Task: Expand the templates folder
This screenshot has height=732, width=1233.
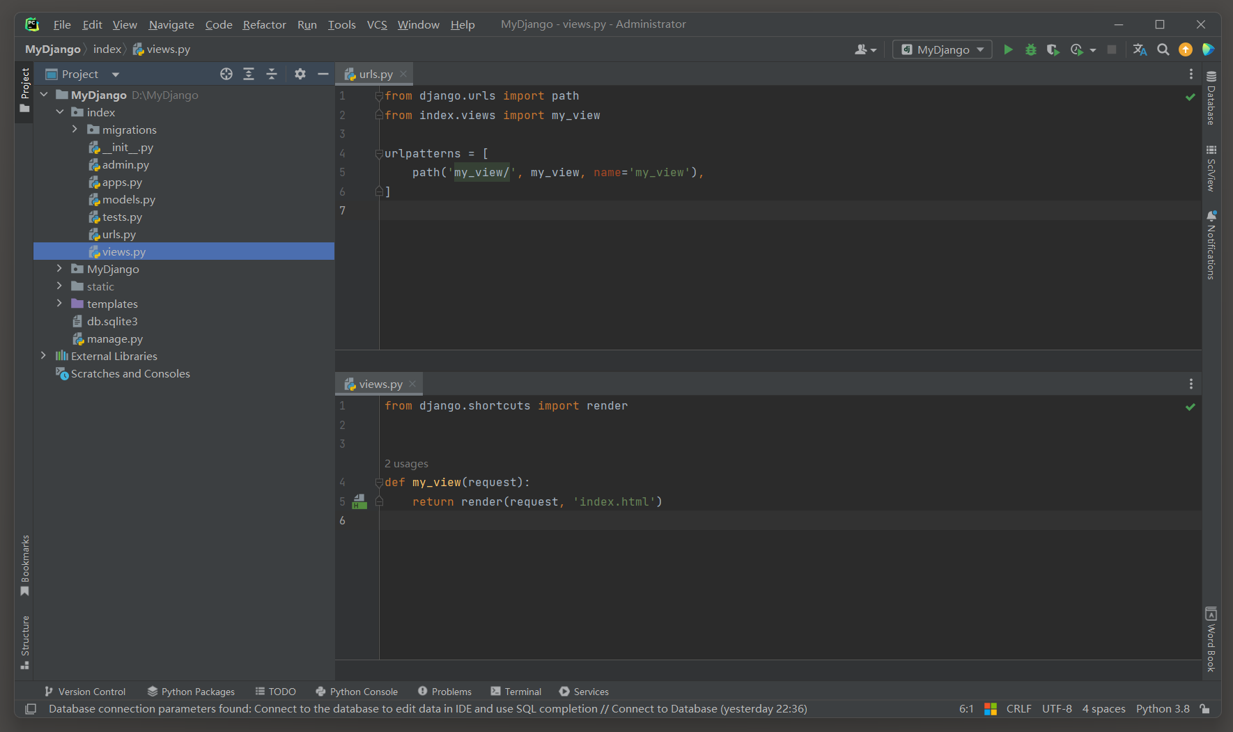Action: (x=59, y=304)
